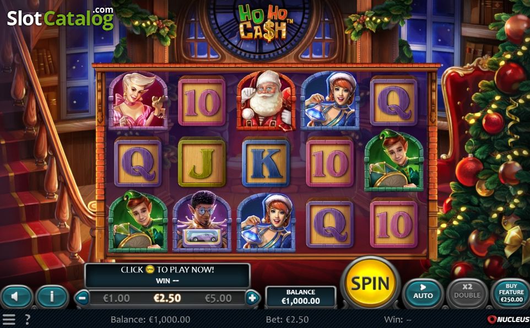Toggle the x2 DOUBLE option
The height and width of the screenshot is (328, 530).
click(467, 293)
